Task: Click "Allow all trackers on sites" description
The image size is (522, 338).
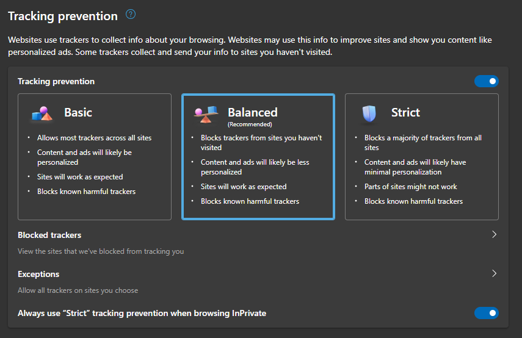Action: tap(78, 290)
